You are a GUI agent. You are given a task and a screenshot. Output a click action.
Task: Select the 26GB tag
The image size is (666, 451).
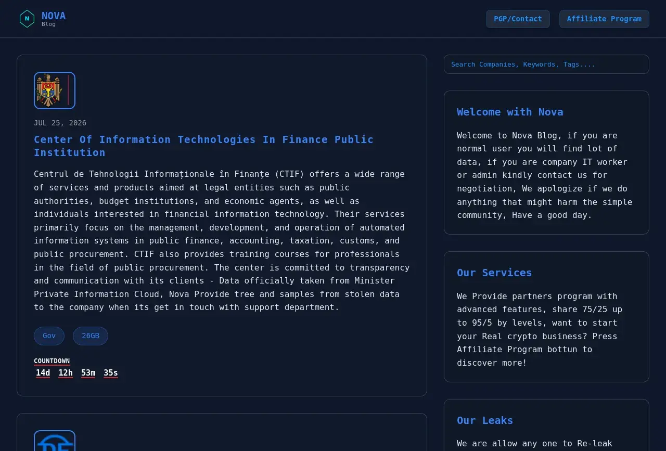click(91, 336)
